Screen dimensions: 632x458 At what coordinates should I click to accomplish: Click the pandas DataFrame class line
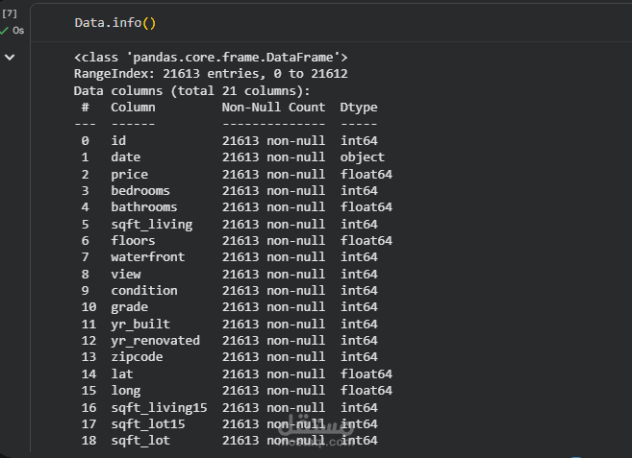coord(211,58)
